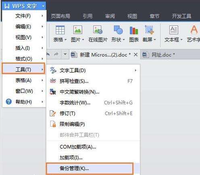Switch to the 审阅 ribbon tab
This screenshot has width=200, height=175.
click(x=110, y=16)
